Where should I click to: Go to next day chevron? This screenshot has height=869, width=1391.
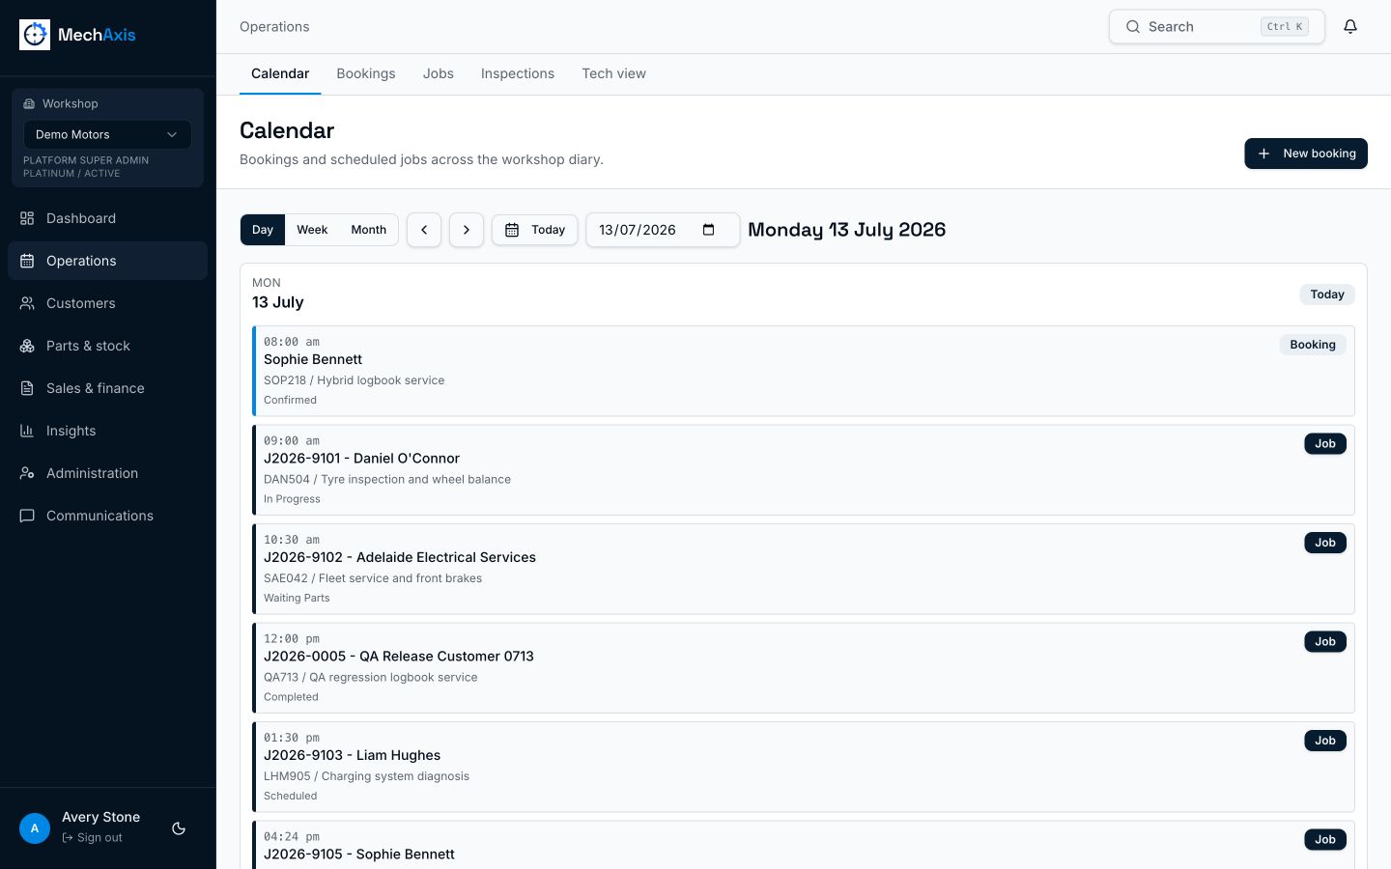coord(467,230)
